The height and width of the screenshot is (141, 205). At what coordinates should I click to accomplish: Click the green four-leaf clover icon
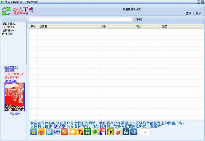[95, 132]
